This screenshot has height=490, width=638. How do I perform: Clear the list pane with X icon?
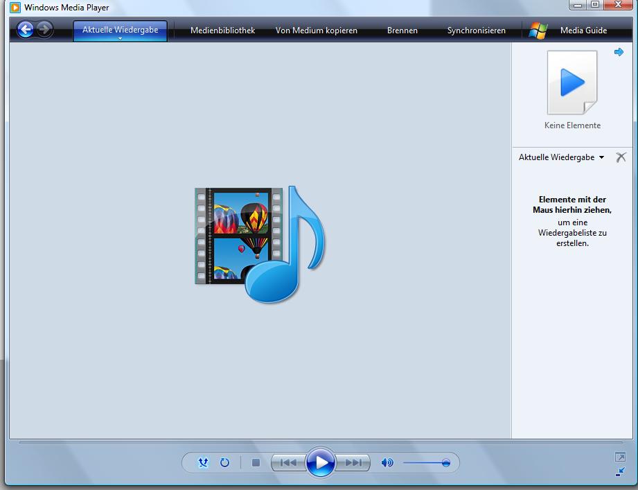pyautogui.click(x=621, y=157)
